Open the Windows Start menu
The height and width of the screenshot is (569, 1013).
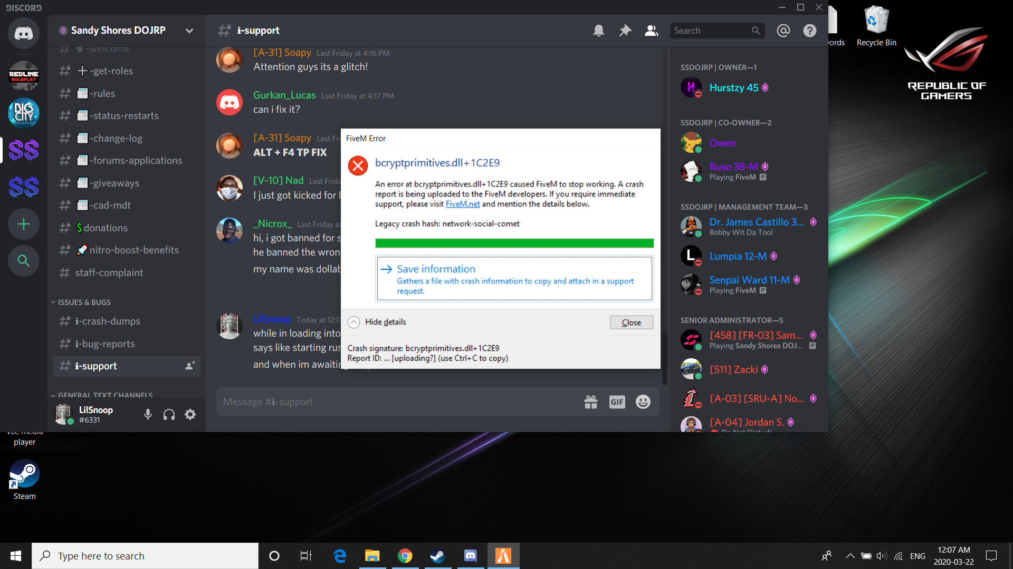pyautogui.click(x=15, y=555)
